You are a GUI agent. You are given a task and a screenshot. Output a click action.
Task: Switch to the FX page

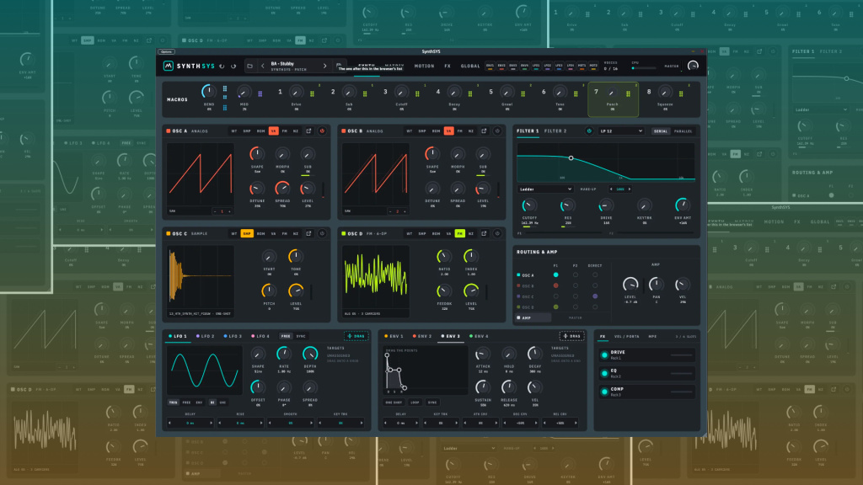[x=448, y=66]
